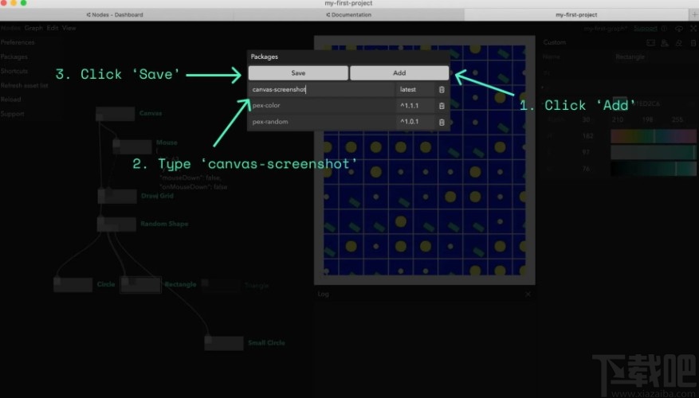Delete the pex-random package
This screenshot has width=699, height=398.
coord(442,122)
